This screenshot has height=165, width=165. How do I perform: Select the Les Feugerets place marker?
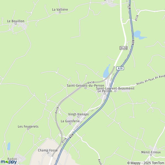point(28,129)
